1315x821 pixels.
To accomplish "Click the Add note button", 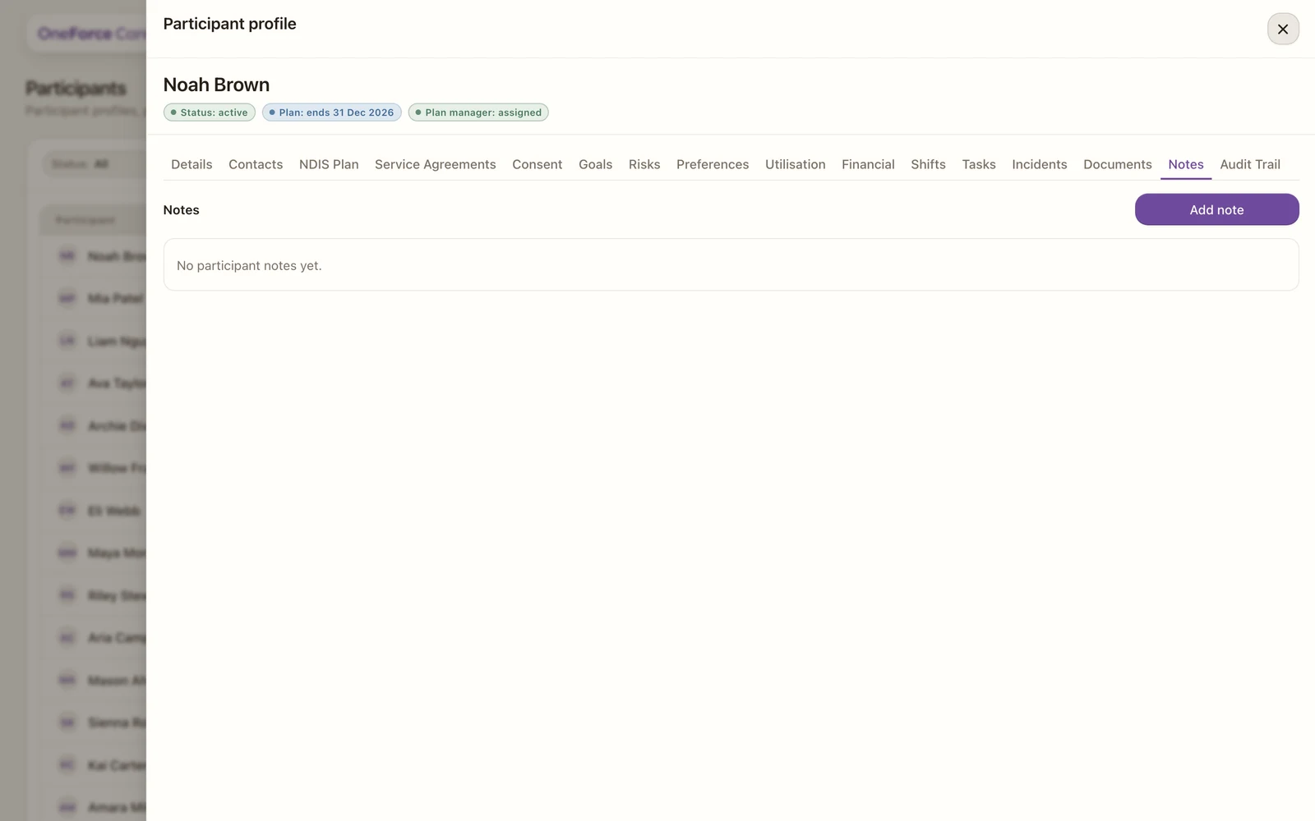I will tap(1216, 209).
